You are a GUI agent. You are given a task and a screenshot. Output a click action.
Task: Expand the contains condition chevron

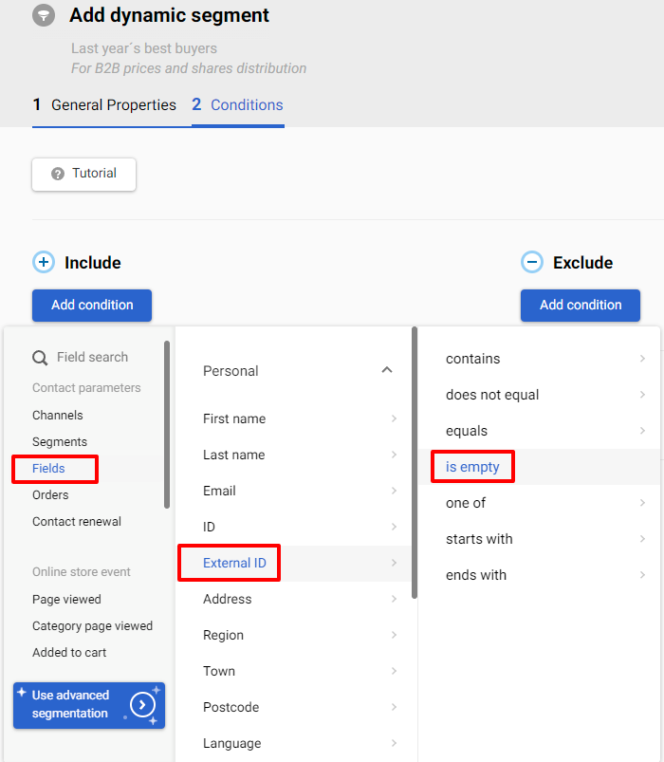tap(642, 359)
